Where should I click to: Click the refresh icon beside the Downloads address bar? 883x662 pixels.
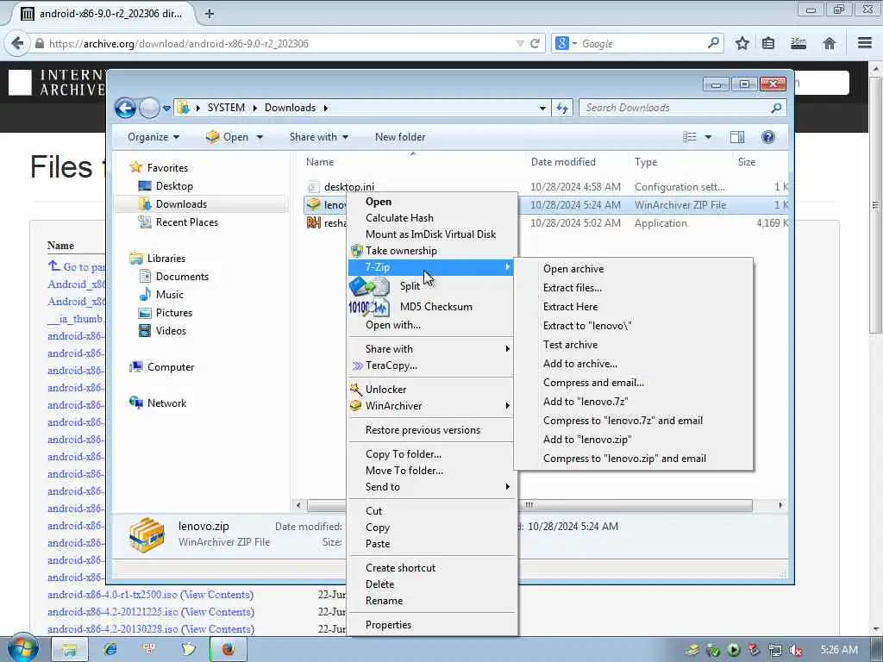(562, 108)
